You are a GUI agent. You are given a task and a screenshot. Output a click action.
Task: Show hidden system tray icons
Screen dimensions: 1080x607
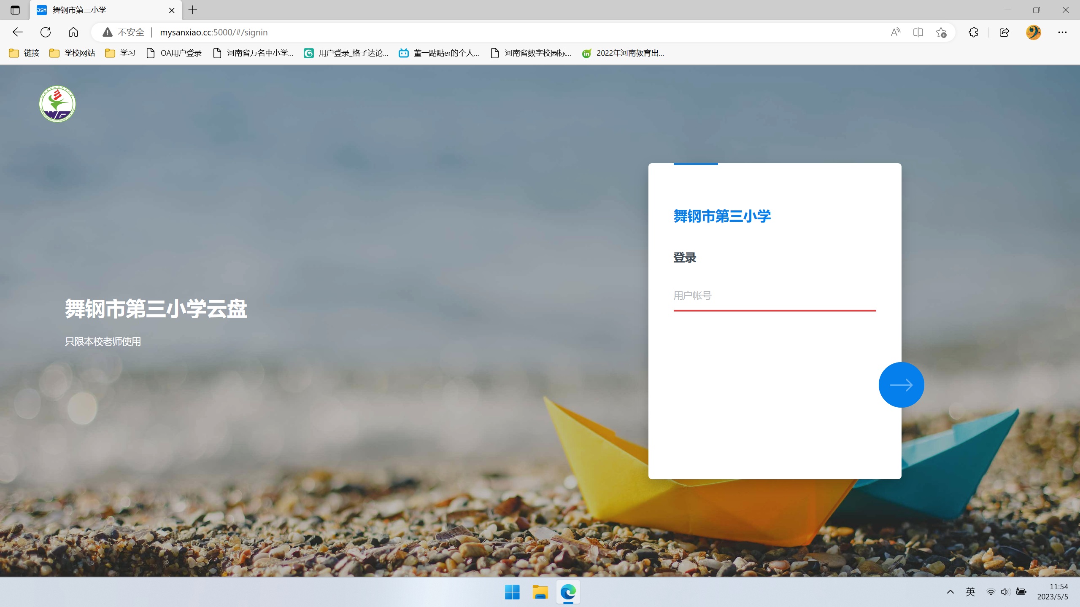pyautogui.click(x=950, y=592)
